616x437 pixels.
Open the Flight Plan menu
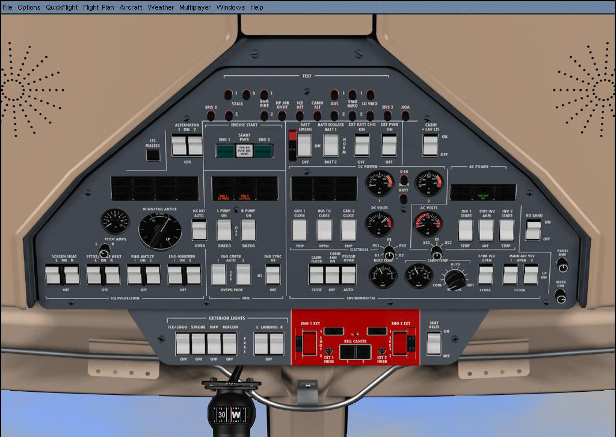click(x=99, y=7)
